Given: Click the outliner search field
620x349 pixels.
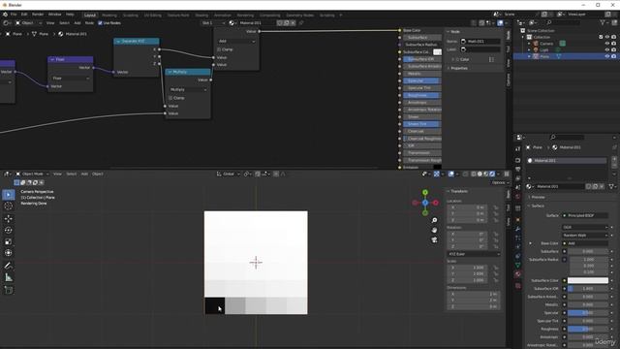Looking at the screenshot, I should tap(564, 22).
